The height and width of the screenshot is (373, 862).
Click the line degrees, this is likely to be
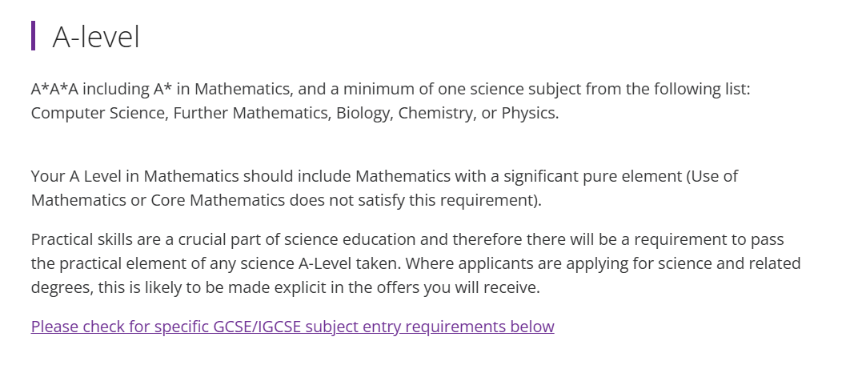pos(285,287)
